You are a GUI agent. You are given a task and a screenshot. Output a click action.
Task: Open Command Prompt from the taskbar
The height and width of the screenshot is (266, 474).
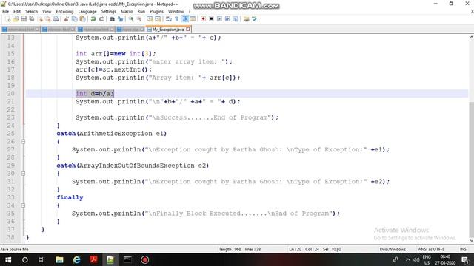pyautogui.click(x=127, y=259)
